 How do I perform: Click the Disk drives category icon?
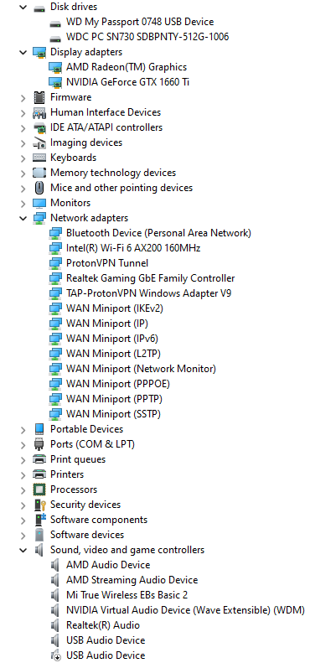point(39,8)
